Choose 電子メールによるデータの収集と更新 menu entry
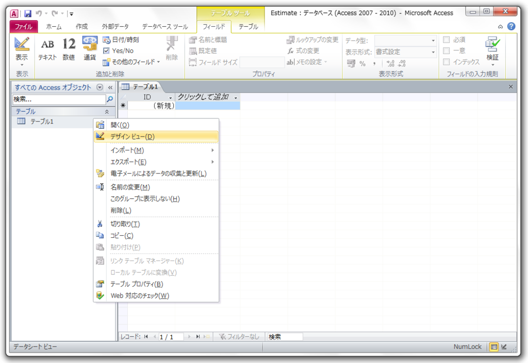 coord(156,174)
